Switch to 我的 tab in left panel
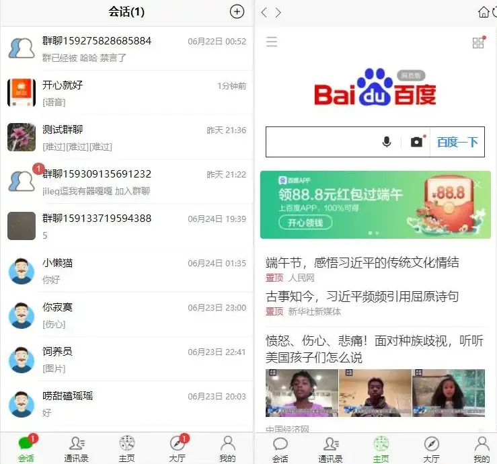 point(227,448)
